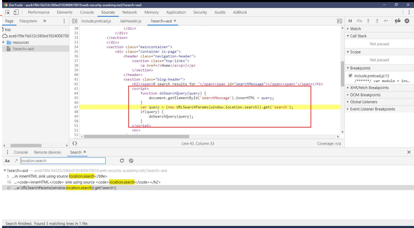Open search result on line 47
Viewport: 414px width, 228px height.
208,188
